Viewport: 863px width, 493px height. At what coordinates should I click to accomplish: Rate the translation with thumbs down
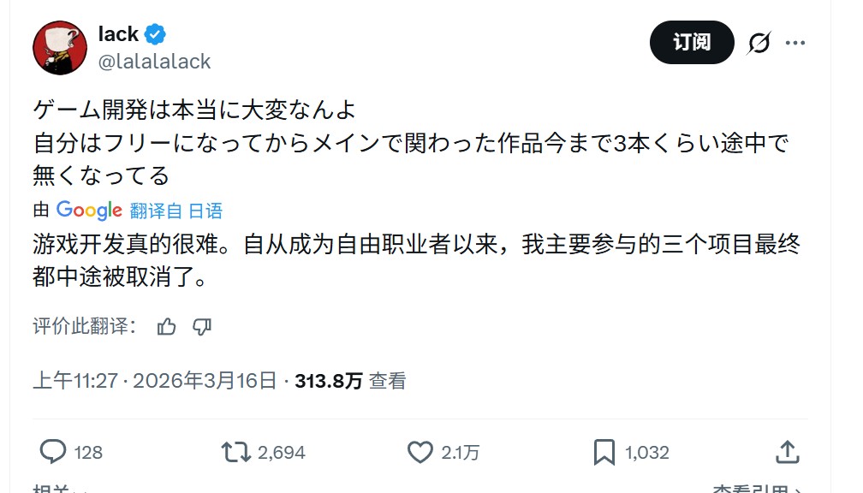[x=202, y=326]
